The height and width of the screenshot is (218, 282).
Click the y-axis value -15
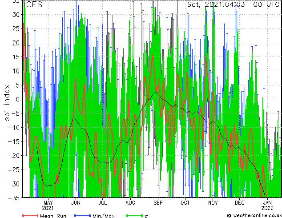pos(14,141)
